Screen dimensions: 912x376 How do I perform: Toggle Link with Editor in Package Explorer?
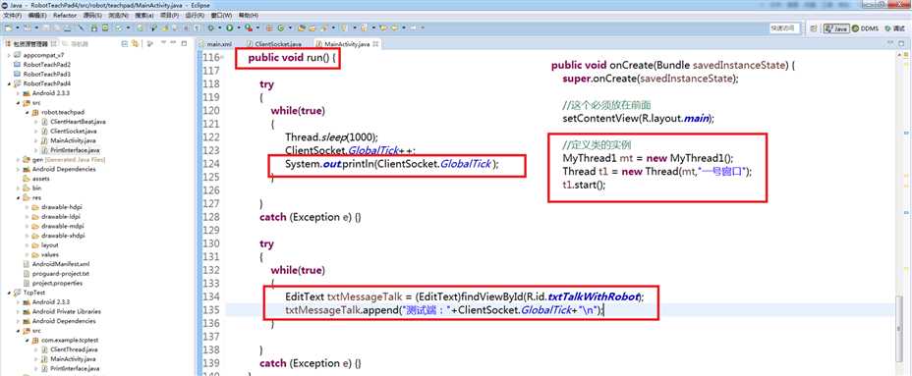pyautogui.click(x=135, y=43)
